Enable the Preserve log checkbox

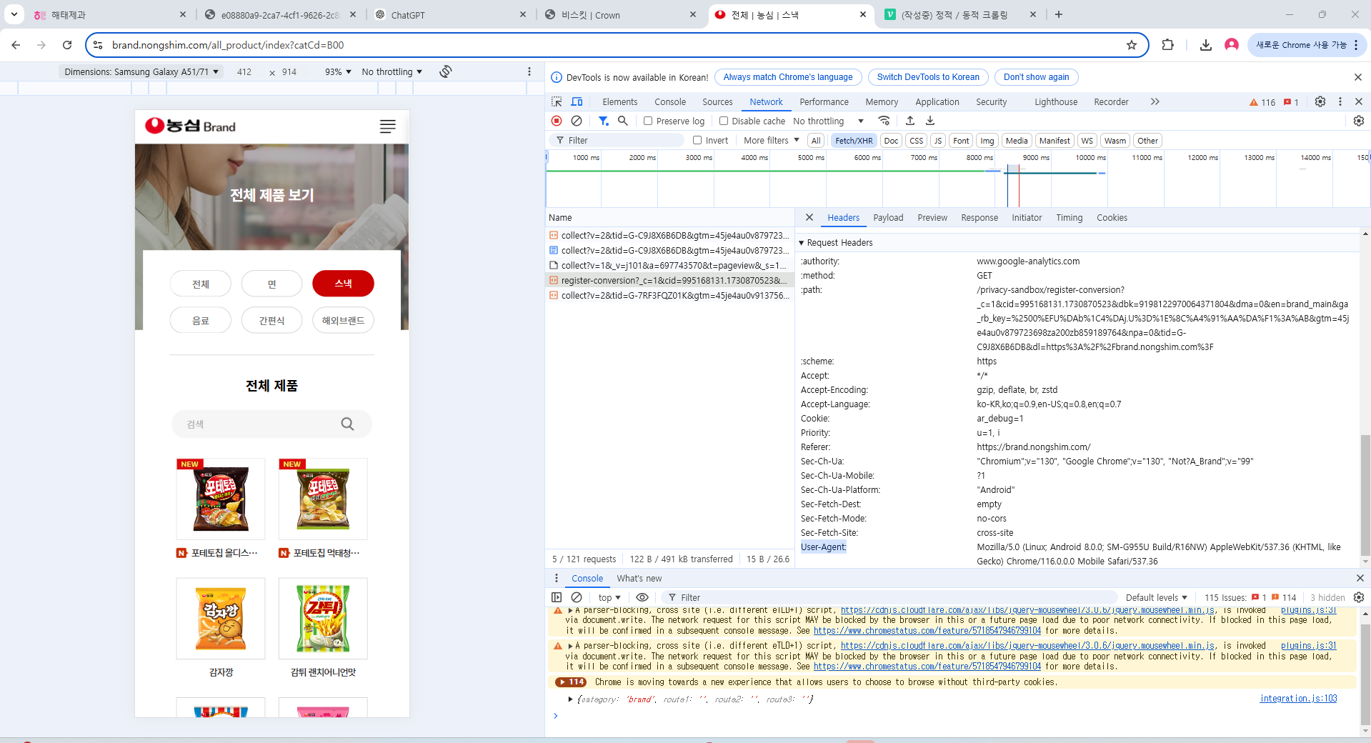coord(648,121)
